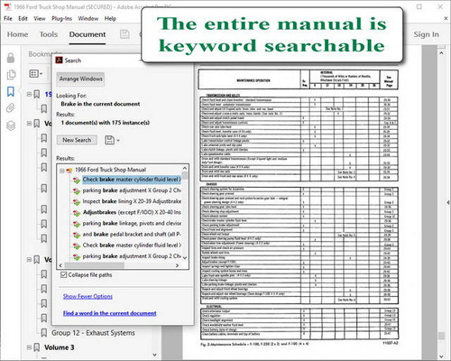Click the save file toolbar icon
Screen dimensions: 451x361
coord(124,34)
